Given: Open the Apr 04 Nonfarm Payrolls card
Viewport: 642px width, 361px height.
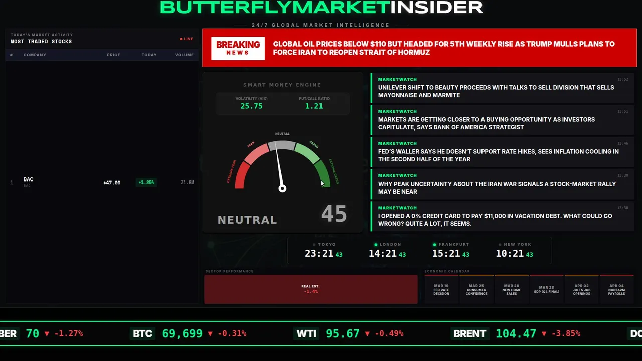Looking at the screenshot, I should 616,289.
